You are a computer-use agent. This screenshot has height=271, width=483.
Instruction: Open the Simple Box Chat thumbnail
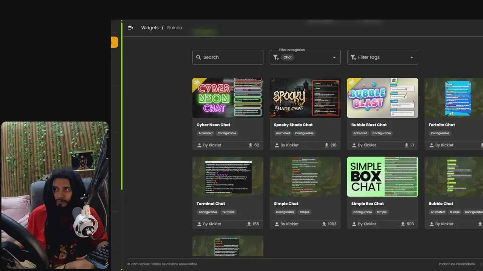point(382,177)
